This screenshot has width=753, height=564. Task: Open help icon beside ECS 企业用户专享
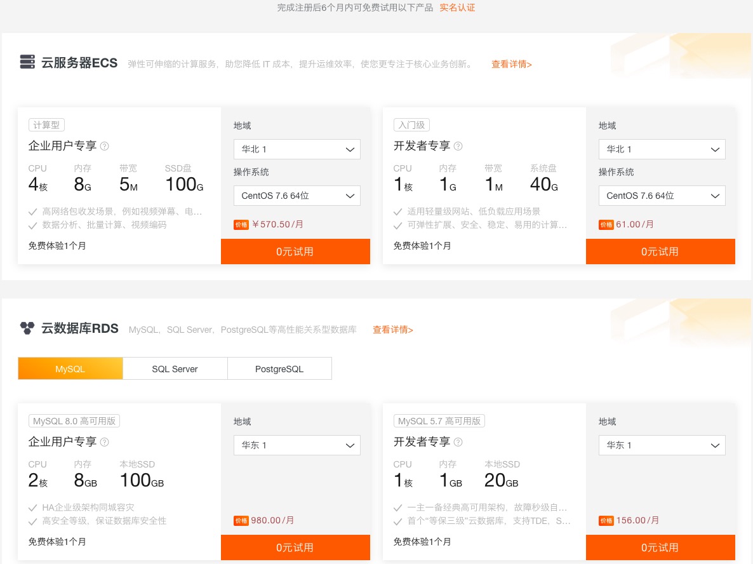coord(104,146)
